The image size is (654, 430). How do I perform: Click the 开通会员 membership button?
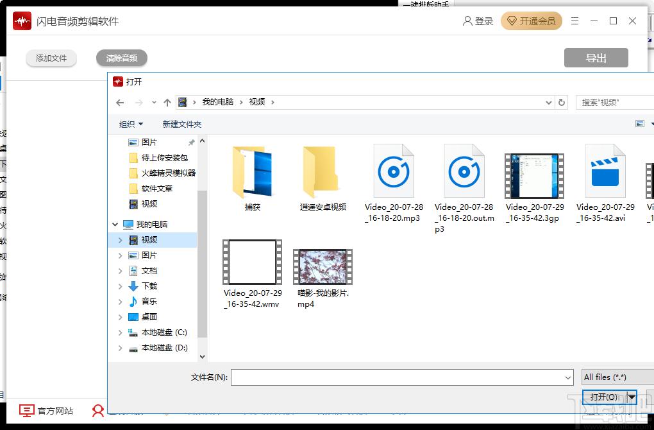(532, 21)
